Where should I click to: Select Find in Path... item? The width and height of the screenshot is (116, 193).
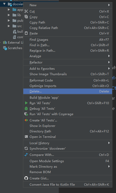click(68, 45)
